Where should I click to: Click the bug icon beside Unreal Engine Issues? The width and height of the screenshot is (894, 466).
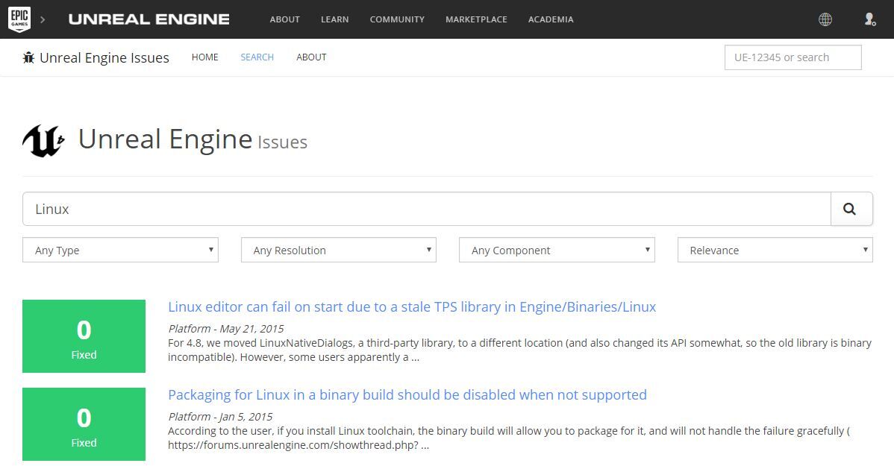click(29, 57)
